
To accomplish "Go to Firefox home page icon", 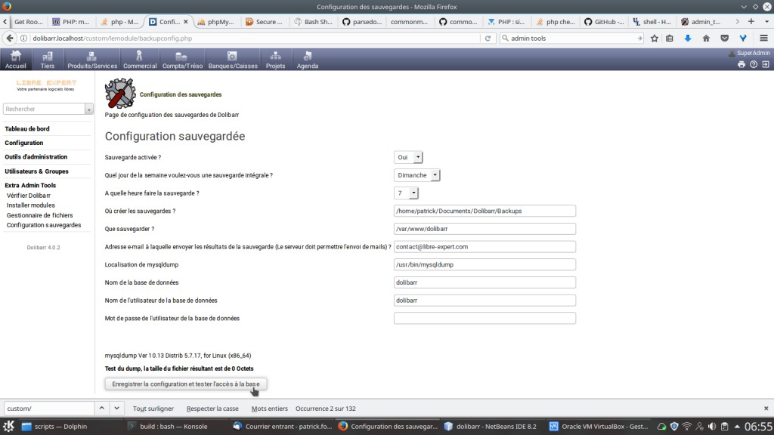I will point(706,38).
